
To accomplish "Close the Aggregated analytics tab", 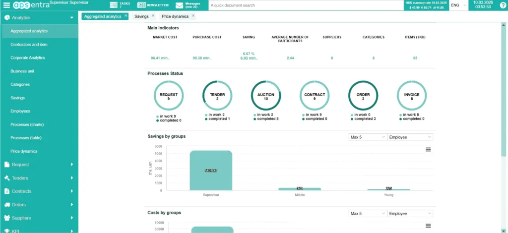I will click(x=126, y=15).
